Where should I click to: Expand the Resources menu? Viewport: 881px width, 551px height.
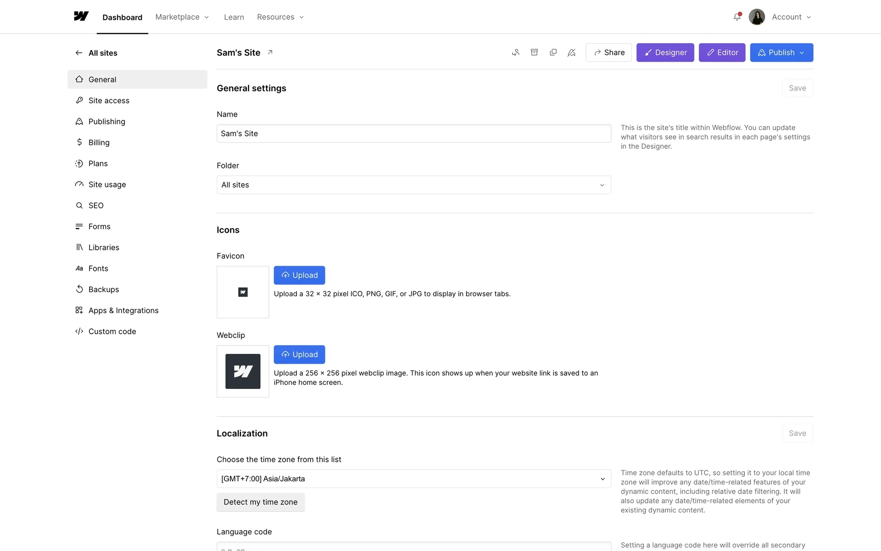coord(280,17)
